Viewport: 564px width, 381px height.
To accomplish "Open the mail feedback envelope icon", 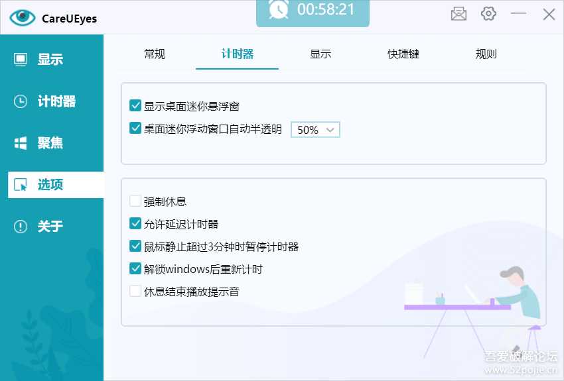I will (458, 14).
